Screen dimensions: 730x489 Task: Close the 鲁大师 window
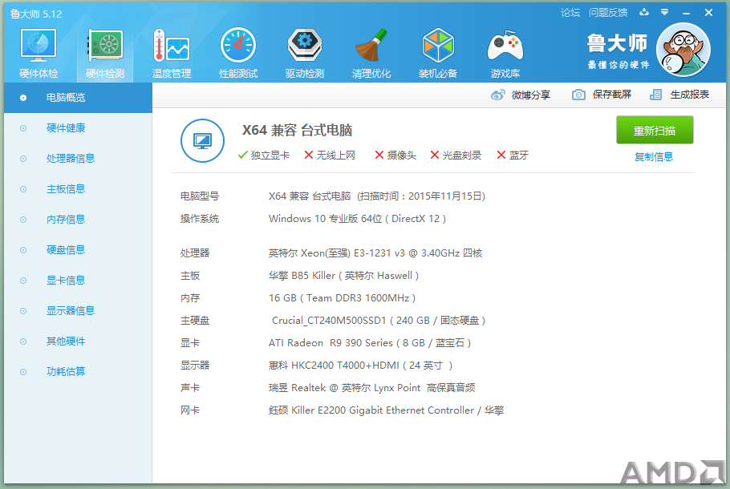708,13
